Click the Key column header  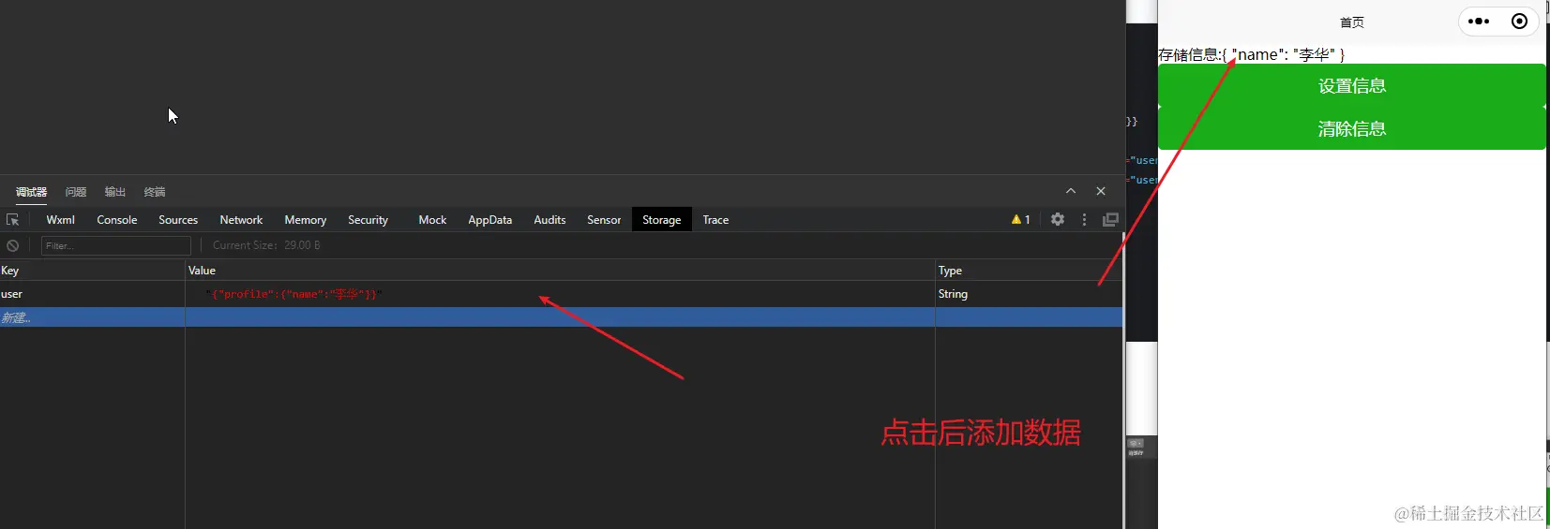92,271
